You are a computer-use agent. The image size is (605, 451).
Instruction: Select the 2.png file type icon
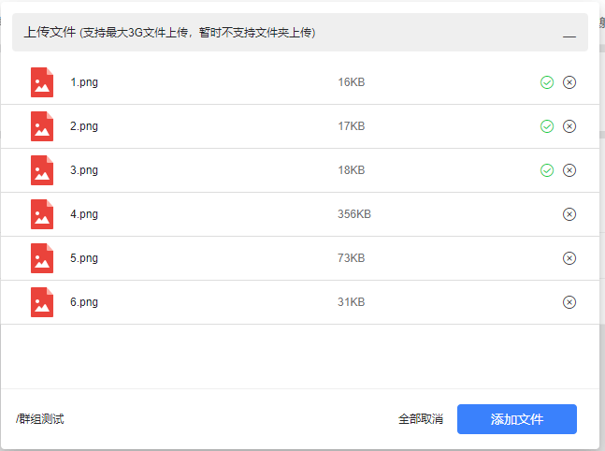pos(41,126)
